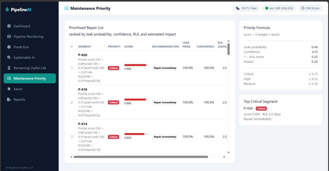Click the scroll up arrow of table
This screenshot has width=329, height=171.
(229, 41)
